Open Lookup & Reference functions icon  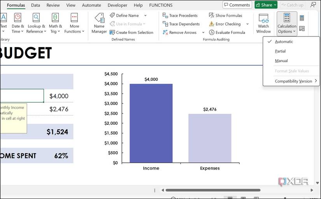point(36,17)
